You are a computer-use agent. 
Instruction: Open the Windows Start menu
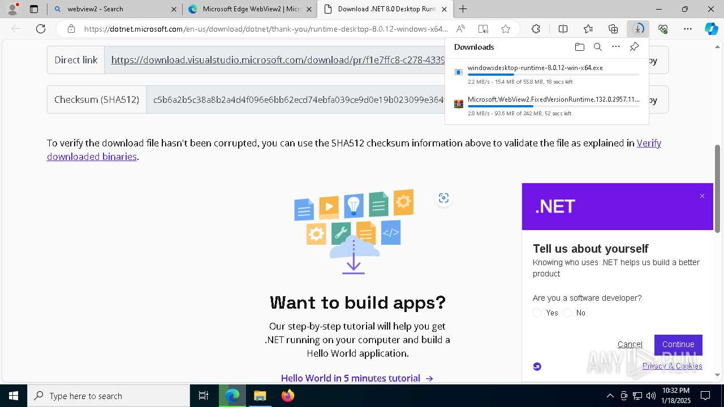coord(14,396)
